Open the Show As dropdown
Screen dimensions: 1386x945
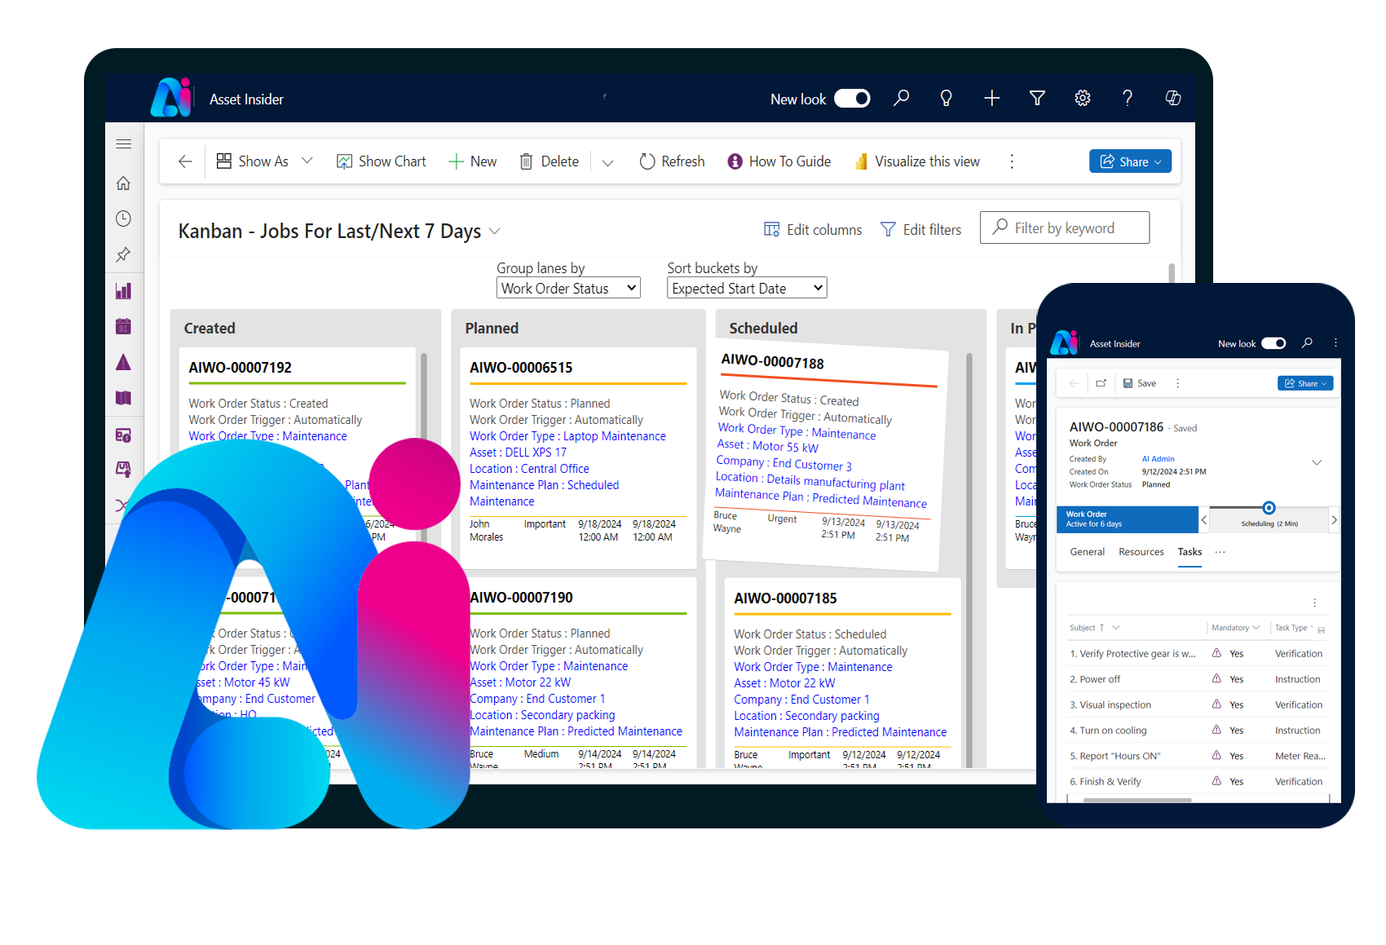point(265,161)
